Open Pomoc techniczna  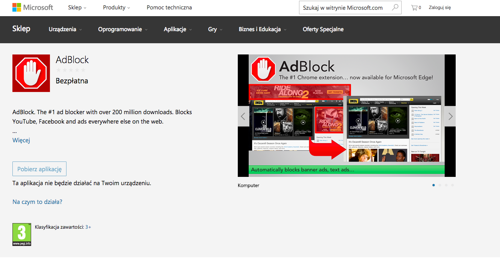[x=169, y=8]
